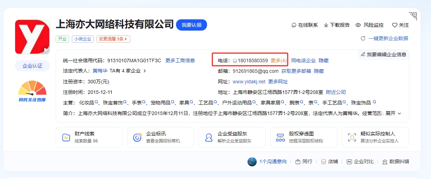Expand the 变更提醒 5条 tag
Screen dimensions: 431x179
pos(113,39)
